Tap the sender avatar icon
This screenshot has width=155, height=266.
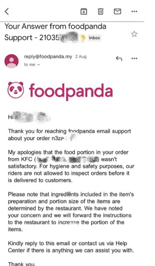coord(11,61)
